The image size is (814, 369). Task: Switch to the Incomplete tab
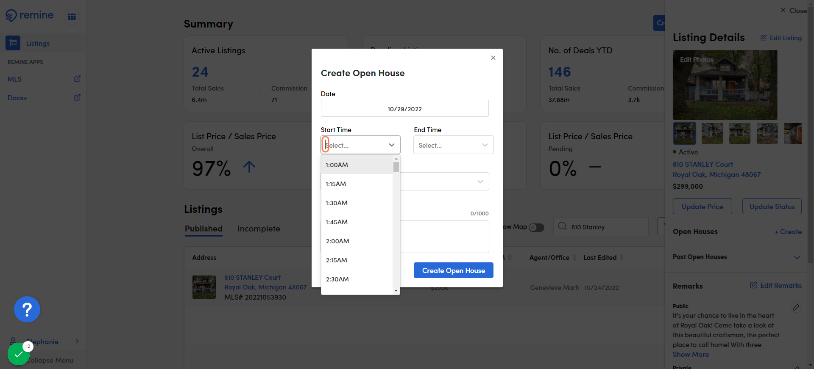(x=259, y=229)
